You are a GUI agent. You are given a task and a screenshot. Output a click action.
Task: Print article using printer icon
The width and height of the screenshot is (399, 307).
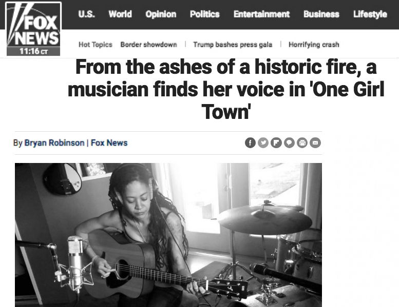click(x=302, y=142)
